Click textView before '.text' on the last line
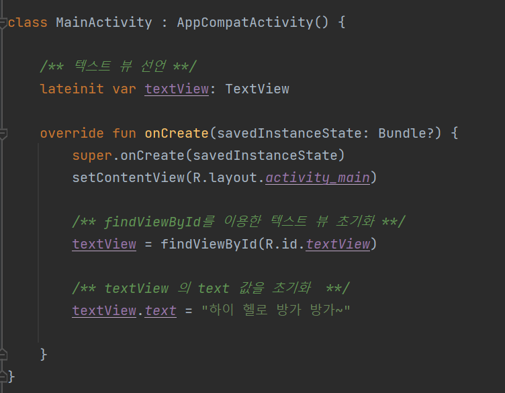This screenshot has width=505, height=393. pos(104,310)
